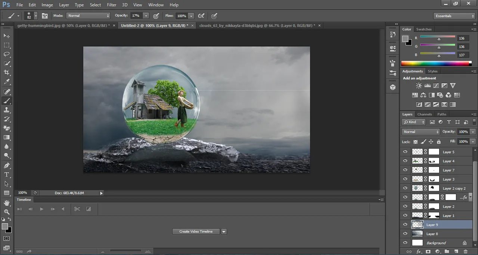This screenshot has width=478, height=255.
Task: Hide the Background layer eye
Action: (x=405, y=243)
